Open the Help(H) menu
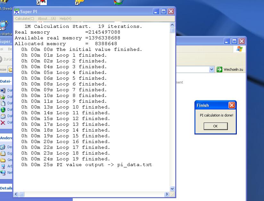This screenshot has height=201, width=264. [65, 19]
